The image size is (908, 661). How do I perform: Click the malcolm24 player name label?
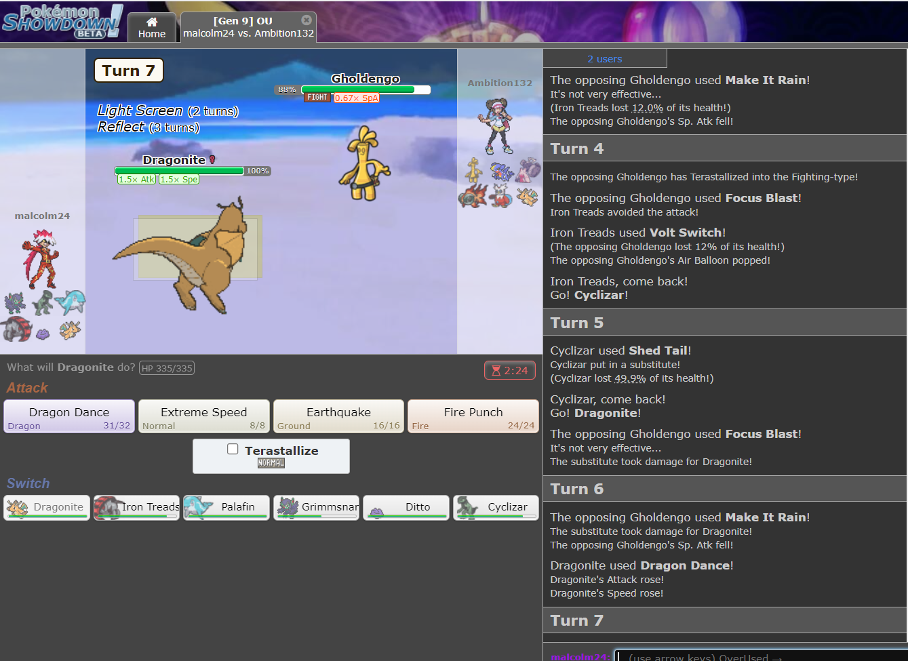click(42, 216)
